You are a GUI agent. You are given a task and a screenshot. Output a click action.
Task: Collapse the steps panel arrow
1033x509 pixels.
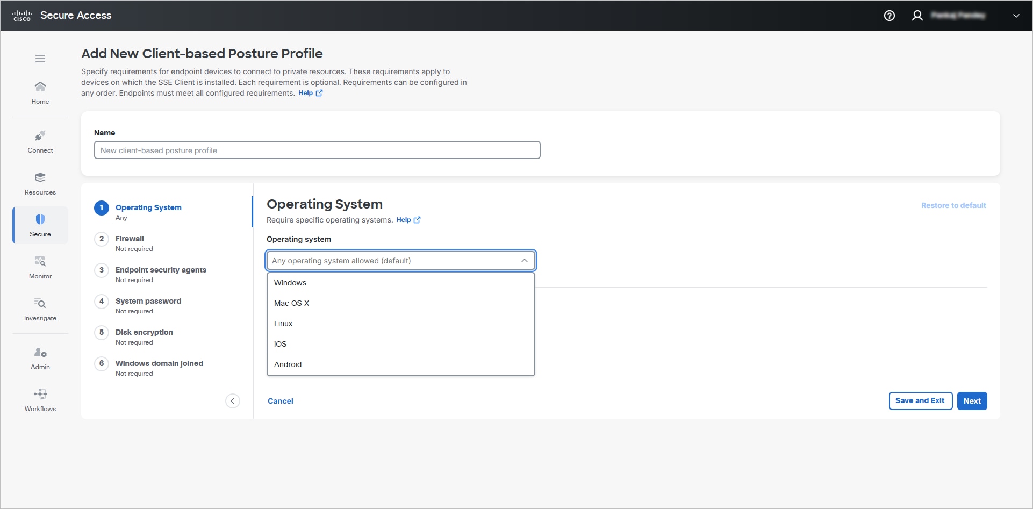pos(233,401)
